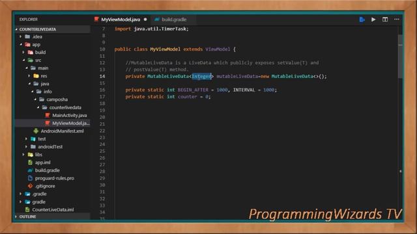417x234 pixels.
Task: Click BEGIN_AFTER constant on line 16
Action: point(193,90)
